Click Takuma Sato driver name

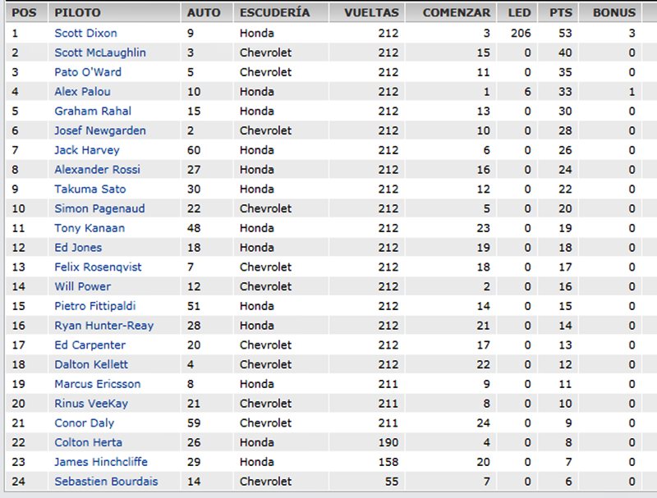pyautogui.click(x=90, y=189)
